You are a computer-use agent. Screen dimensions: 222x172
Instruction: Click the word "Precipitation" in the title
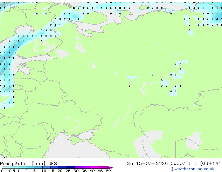[x=15, y=164]
